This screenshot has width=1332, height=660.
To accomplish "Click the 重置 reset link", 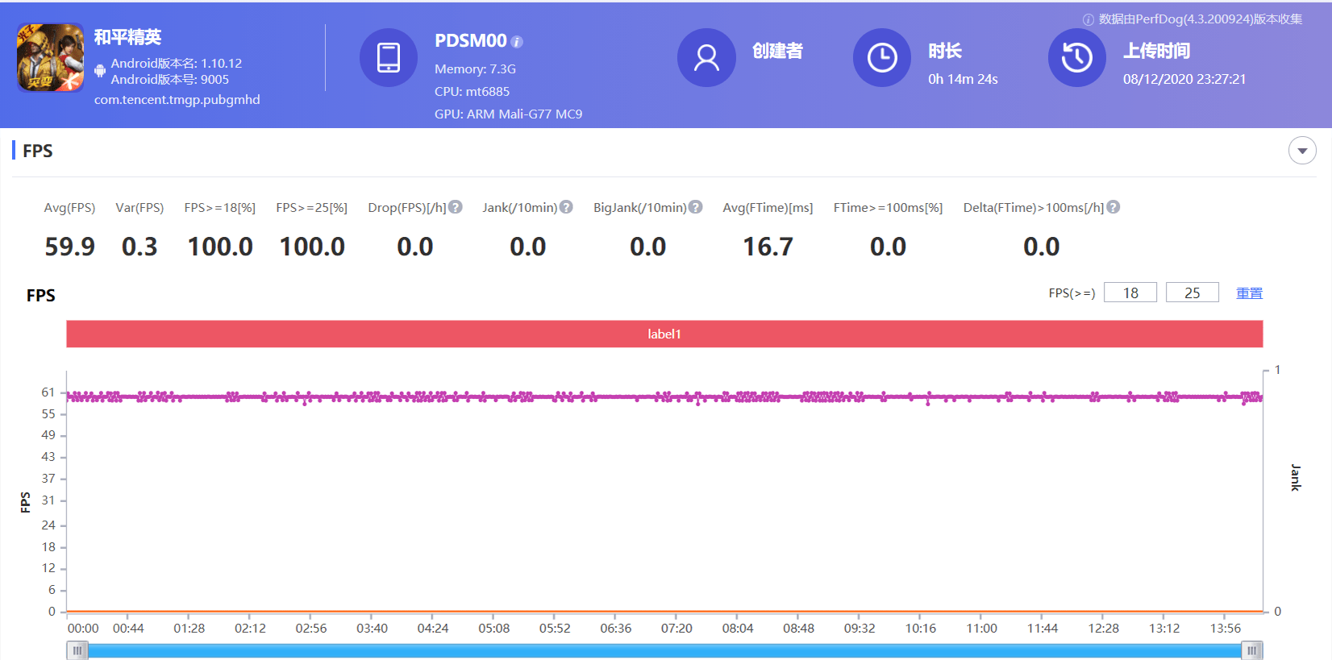I will click(1250, 293).
